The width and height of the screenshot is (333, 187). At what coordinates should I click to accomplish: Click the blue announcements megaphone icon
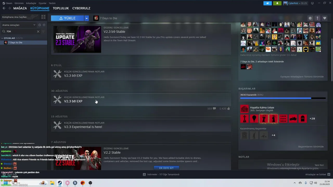[x=267, y=3]
